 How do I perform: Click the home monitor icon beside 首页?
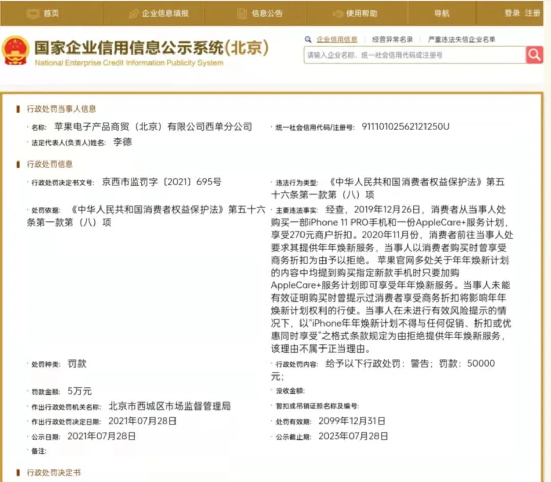(x=33, y=14)
